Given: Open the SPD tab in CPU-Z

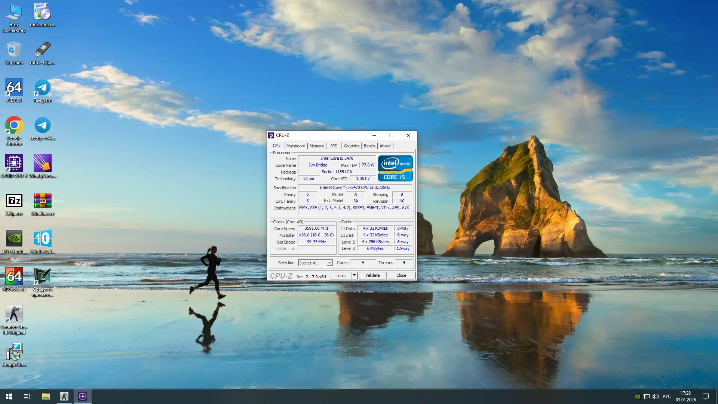Looking at the screenshot, I should [334, 146].
